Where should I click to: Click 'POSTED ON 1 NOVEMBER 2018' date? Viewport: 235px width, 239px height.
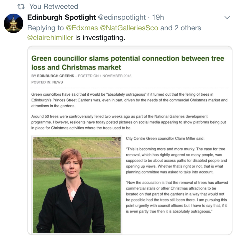(105, 76)
